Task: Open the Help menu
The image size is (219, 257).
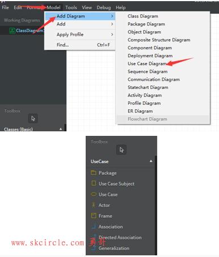Action: pos(121,7)
